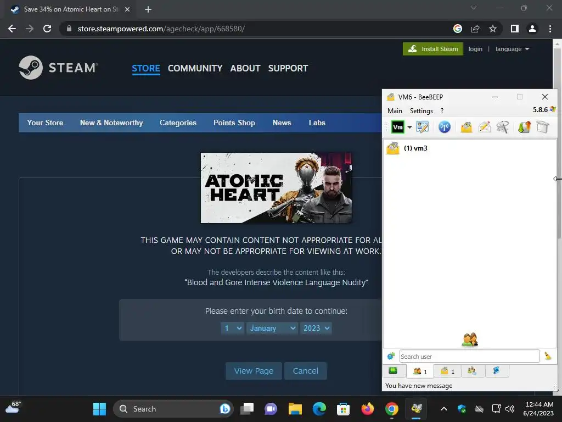Bookmark this page with the star icon
This screenshot has width=562, height=422.
[493, 29]
